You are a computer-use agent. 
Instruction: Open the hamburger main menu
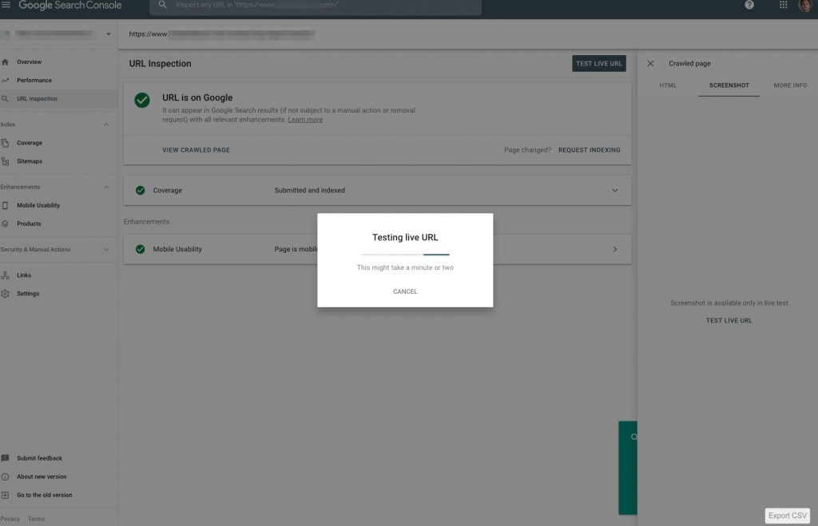pyautogui.click(x=6, y=6)
